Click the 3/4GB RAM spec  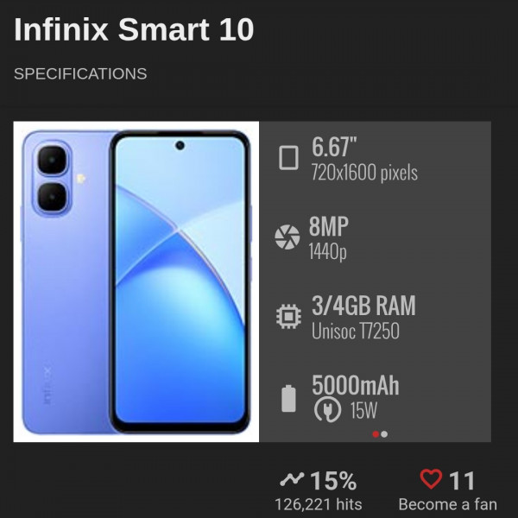[363, 306]
